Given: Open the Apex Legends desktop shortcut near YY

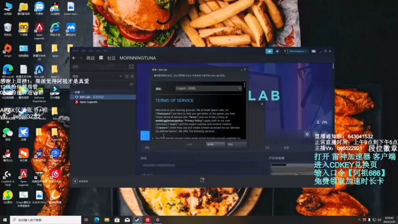Looking at the screenshot, I should [x=39, y=31].
